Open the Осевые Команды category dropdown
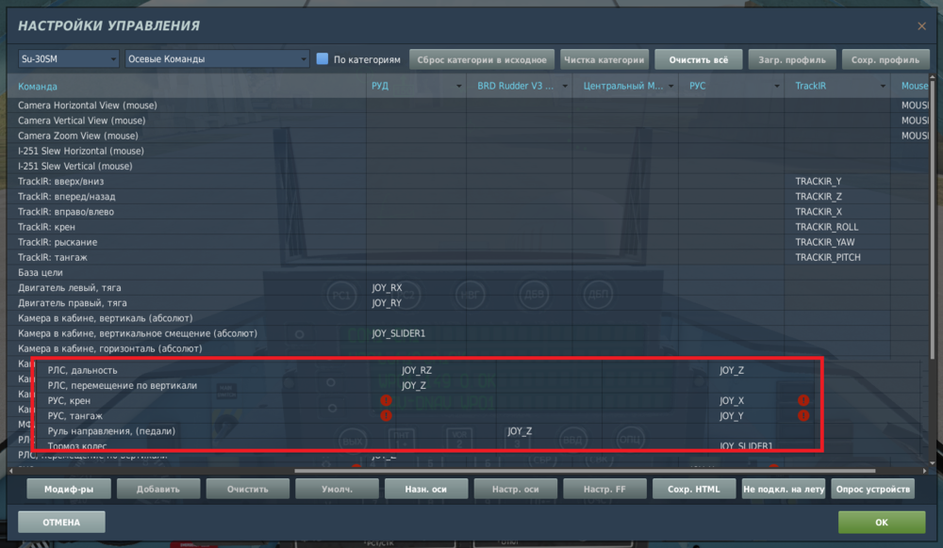This screenshot has width=943, height=548. click(x=217, y=58)
